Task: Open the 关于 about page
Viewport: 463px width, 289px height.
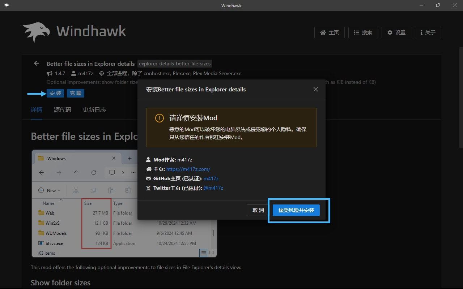Action: coord(428,33)
